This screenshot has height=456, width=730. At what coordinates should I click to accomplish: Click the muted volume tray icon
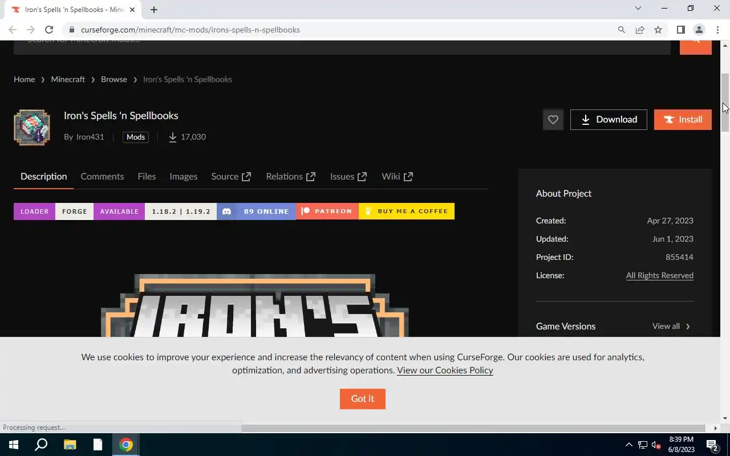click(x=656, y=445)
